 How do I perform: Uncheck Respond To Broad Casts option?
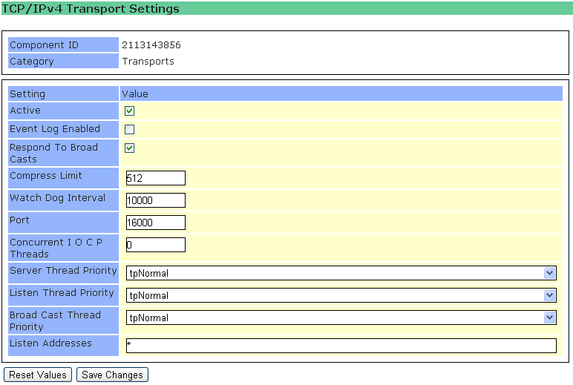click(x=129, y=148)
